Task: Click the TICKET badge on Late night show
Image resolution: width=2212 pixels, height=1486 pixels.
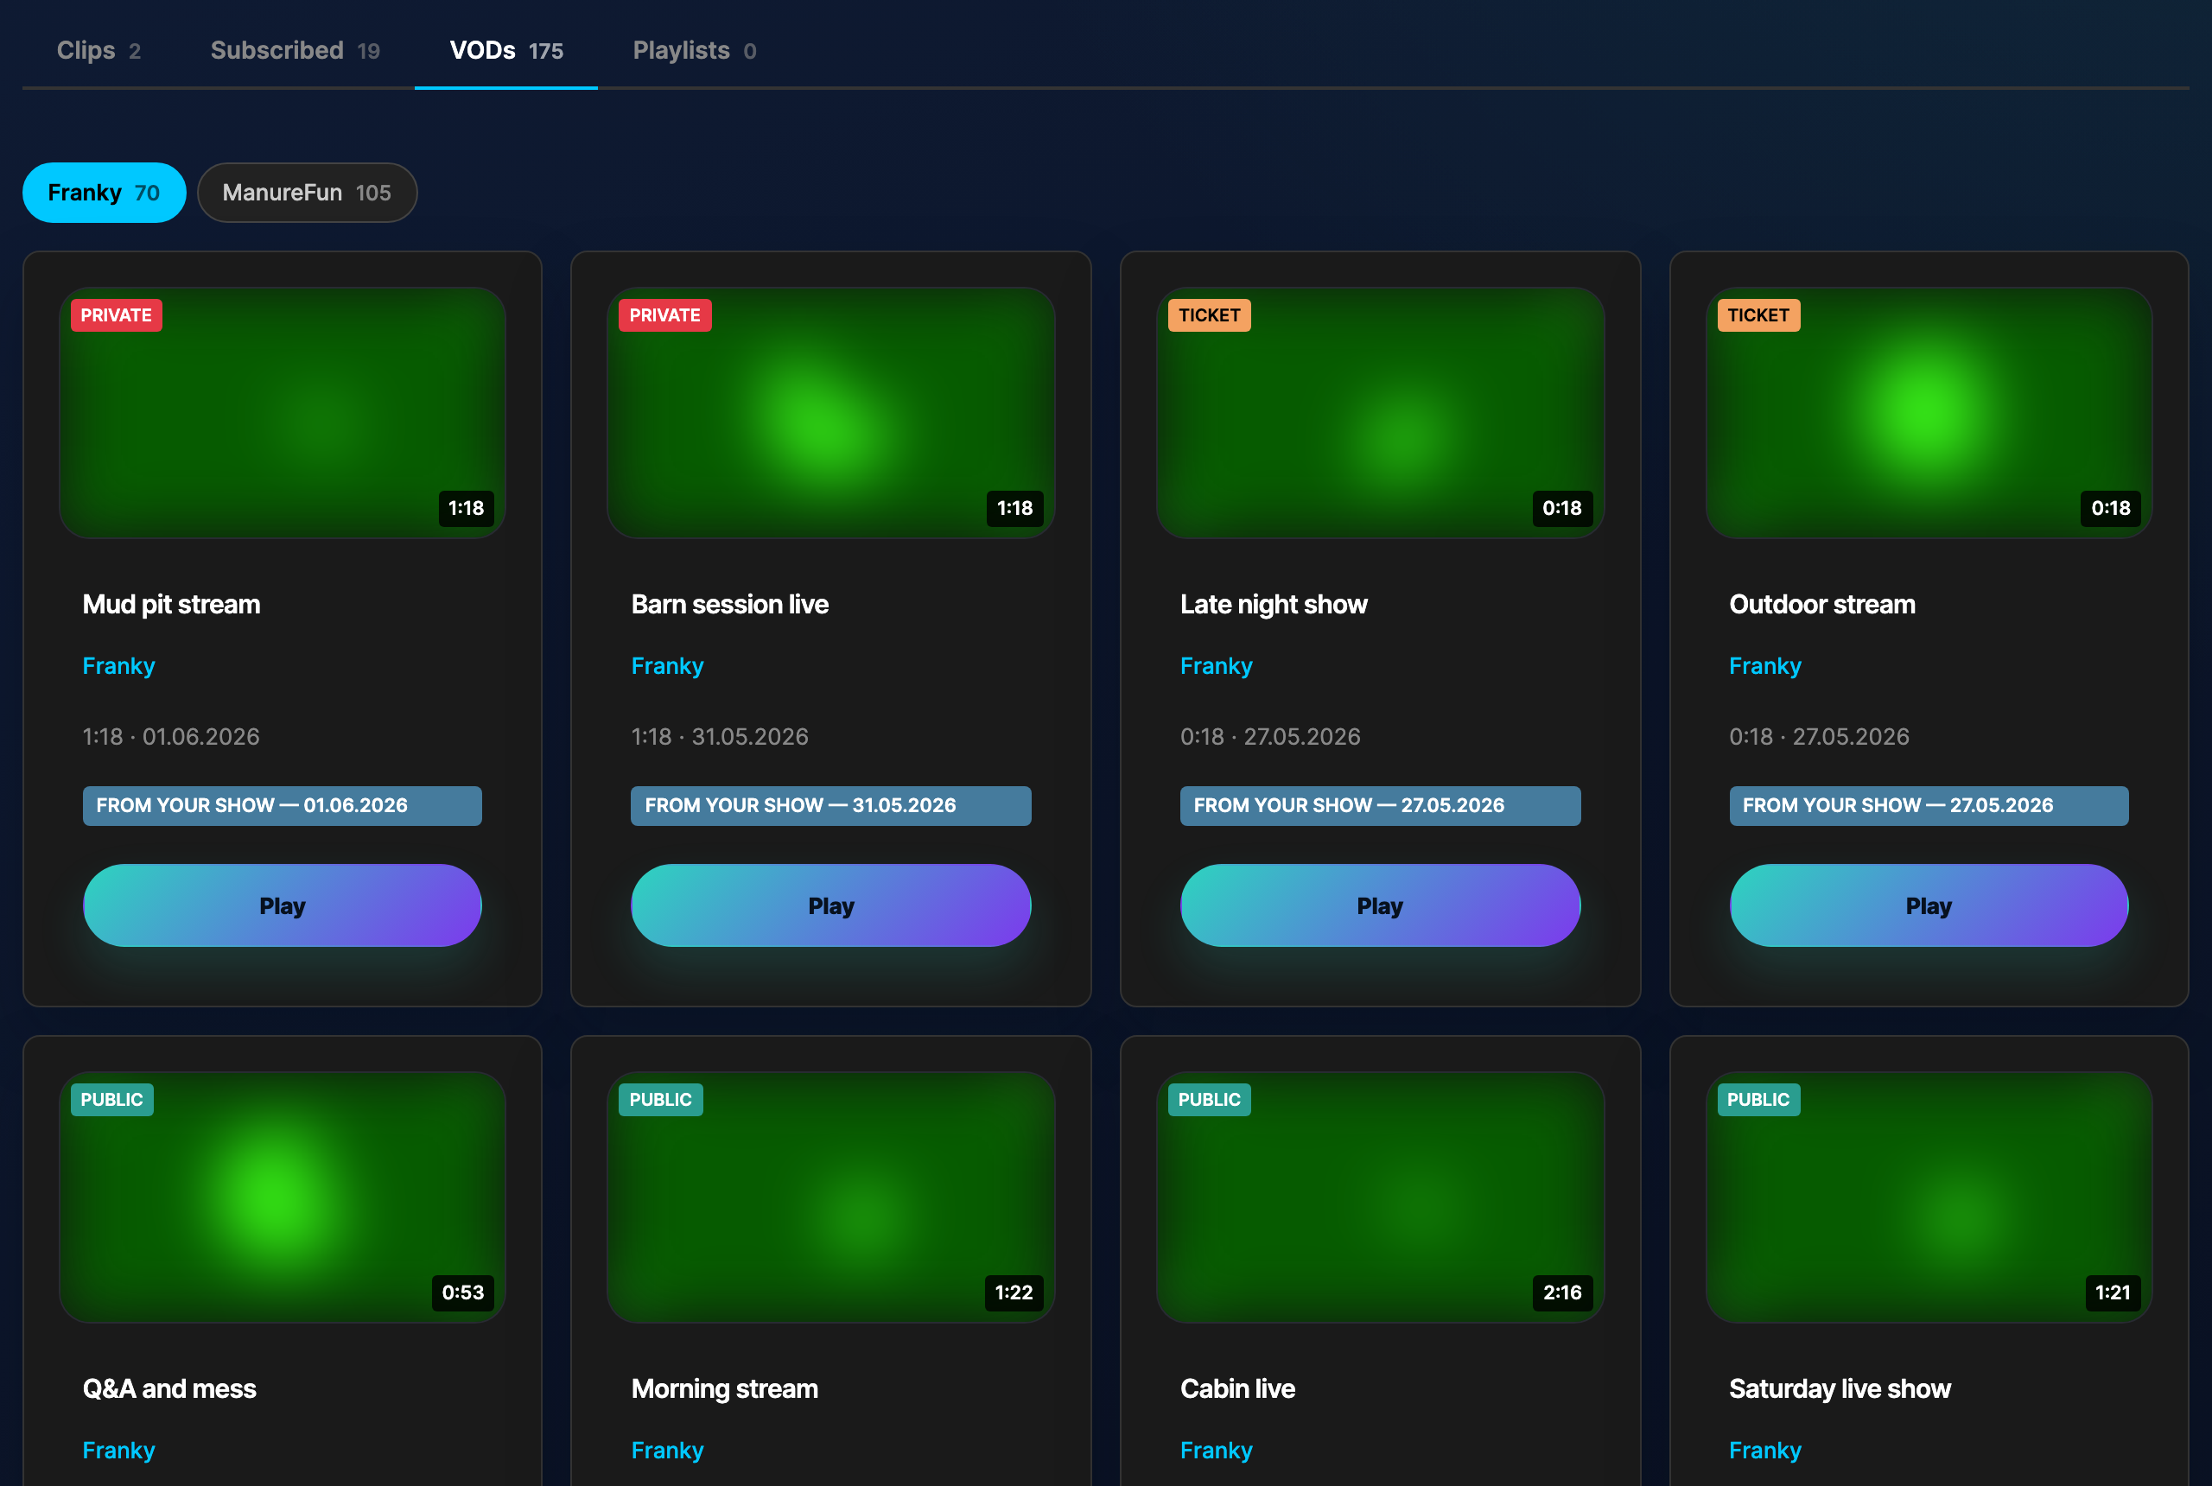Action: (1210, 315)
